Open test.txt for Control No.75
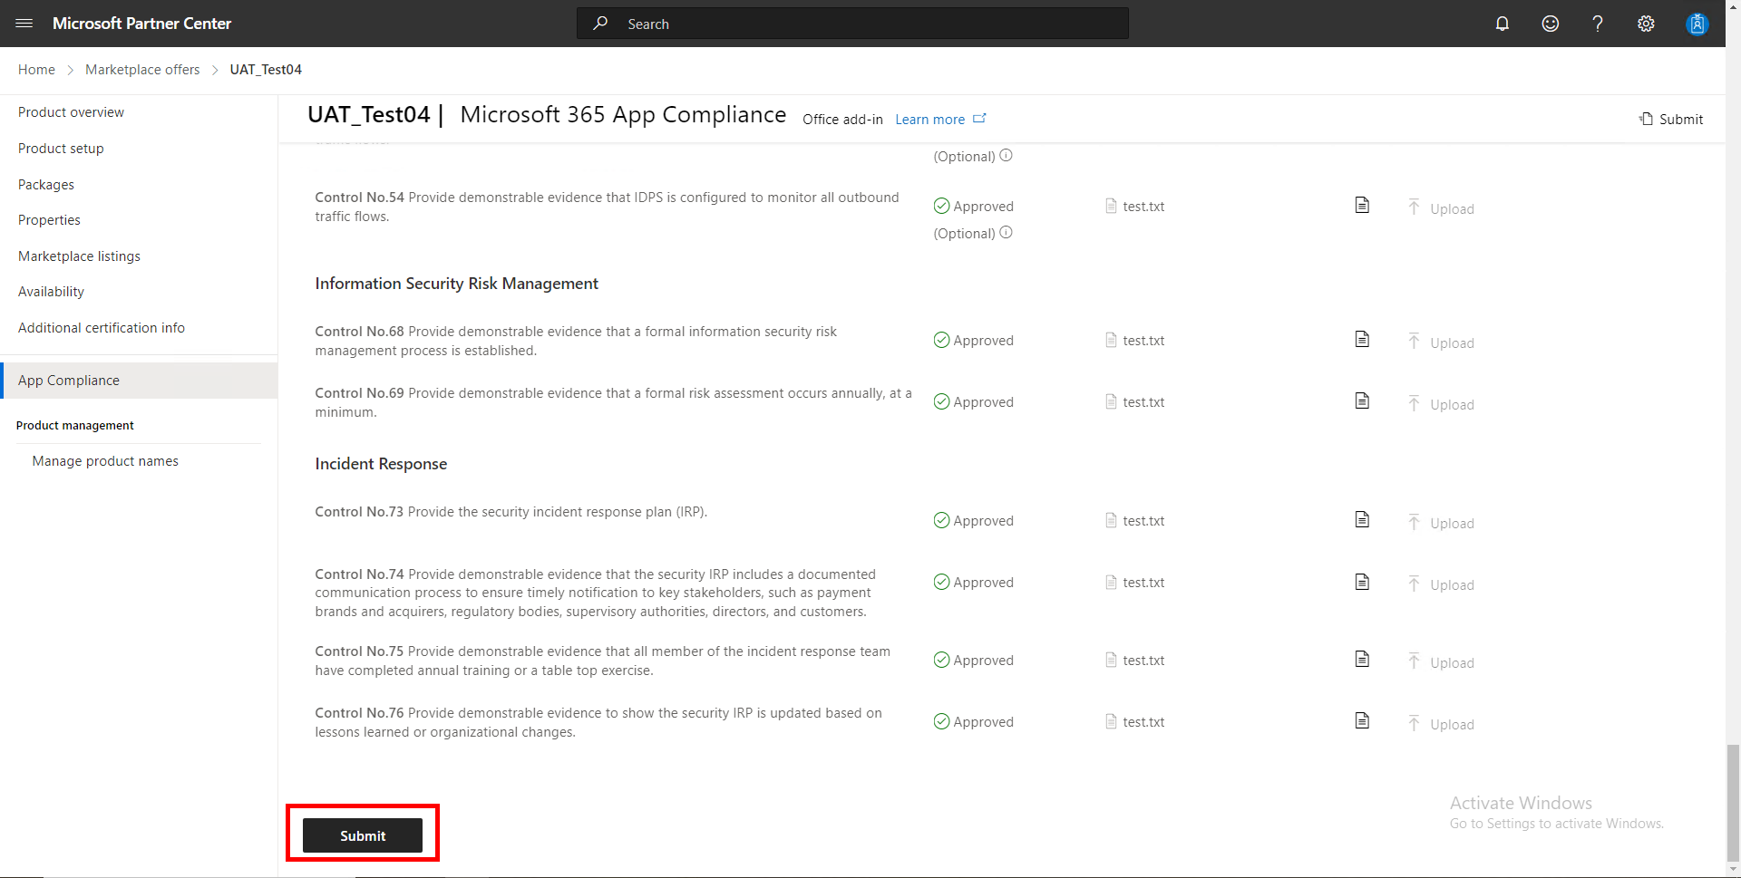This screenshot has width=1741, height=878. click(1135, 661)
